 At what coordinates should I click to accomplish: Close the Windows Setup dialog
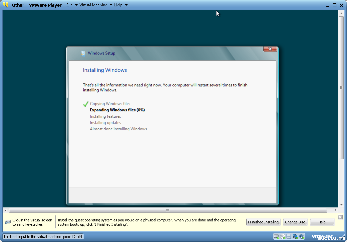click(270, 49)
